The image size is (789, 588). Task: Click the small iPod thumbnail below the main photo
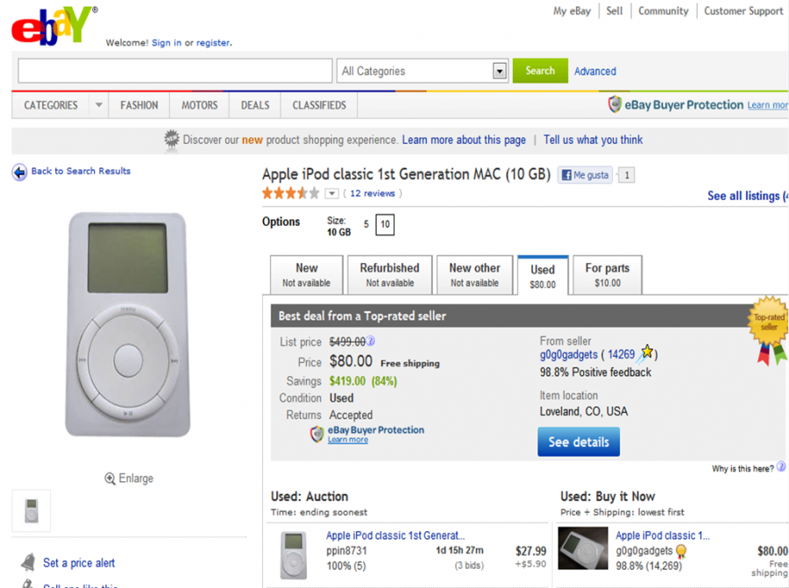pos(30,511)
